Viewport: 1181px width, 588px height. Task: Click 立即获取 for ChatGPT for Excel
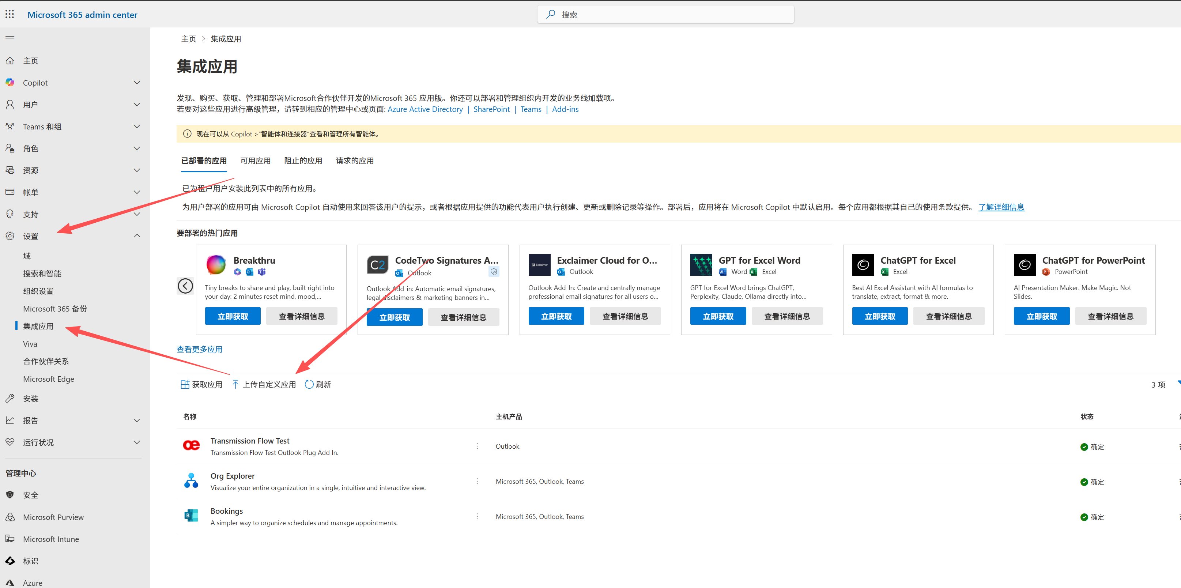pos(879,316)
